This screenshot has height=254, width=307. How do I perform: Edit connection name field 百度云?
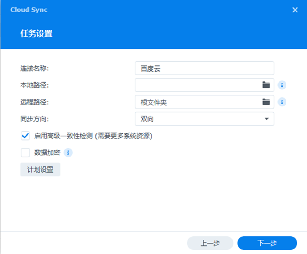click(204, 68)
